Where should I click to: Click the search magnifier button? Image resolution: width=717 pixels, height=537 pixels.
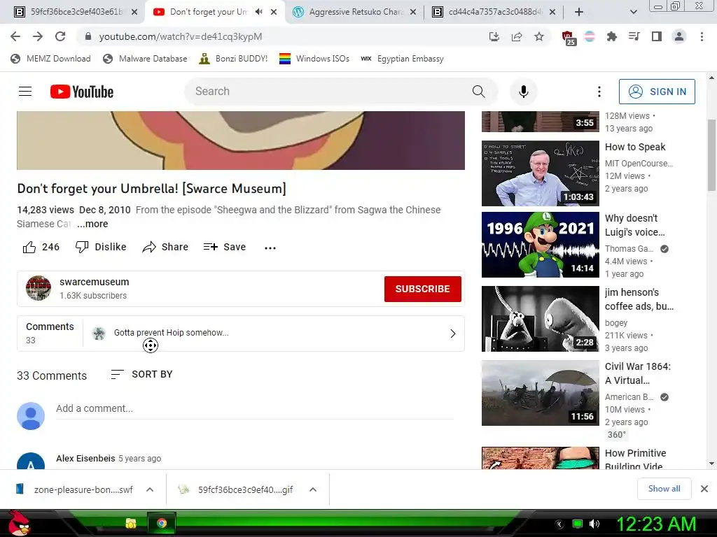click(478, 92)
